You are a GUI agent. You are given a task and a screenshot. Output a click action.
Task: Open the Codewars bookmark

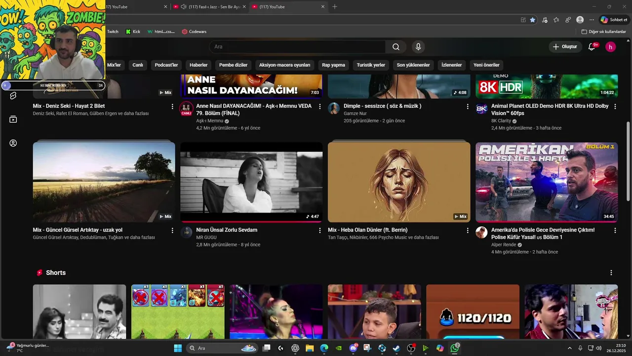coord(194,32)
